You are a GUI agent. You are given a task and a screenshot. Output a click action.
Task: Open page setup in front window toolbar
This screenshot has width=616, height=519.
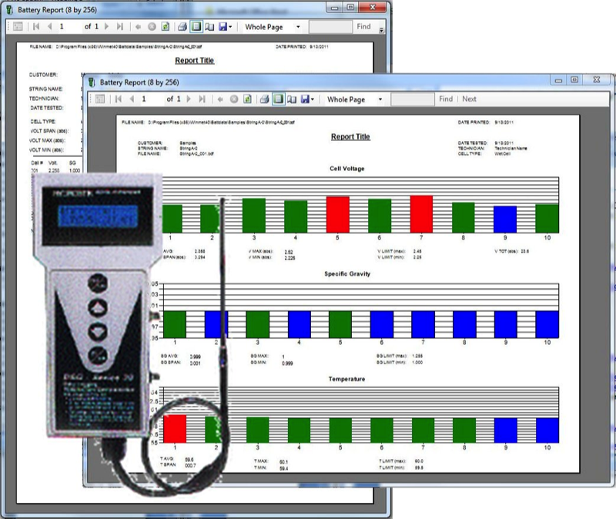coord(291,99)
